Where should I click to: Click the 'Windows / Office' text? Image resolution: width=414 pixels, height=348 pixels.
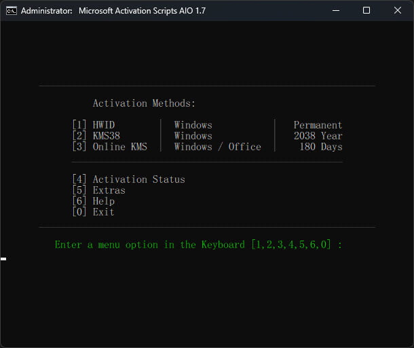[x=218, y=147]
